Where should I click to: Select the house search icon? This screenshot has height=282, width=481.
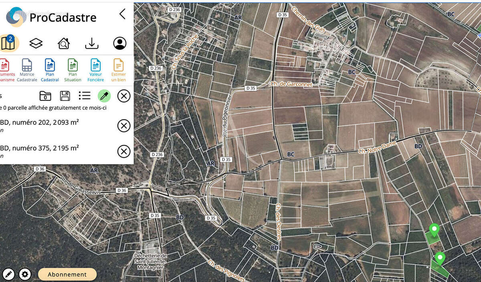[x=64, y=43]
